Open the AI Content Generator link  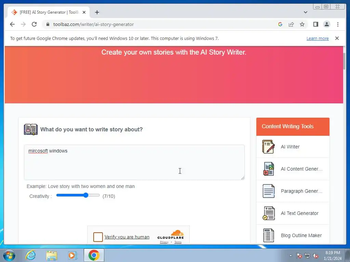301,169
